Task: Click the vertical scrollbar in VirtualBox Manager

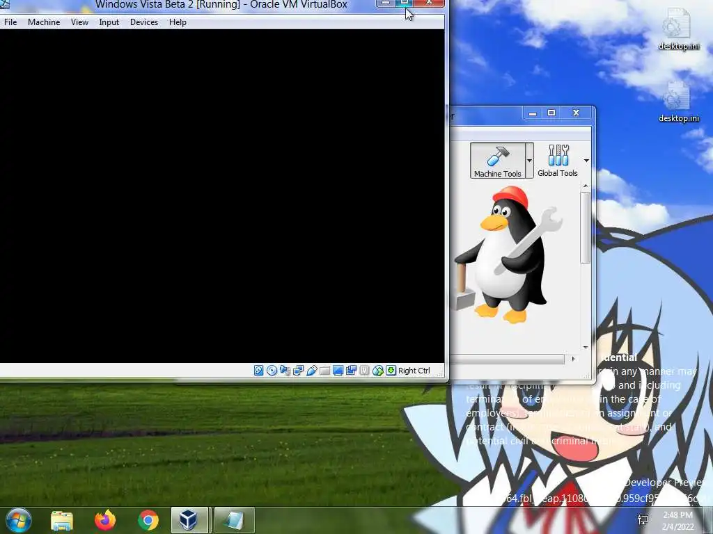Action: (x=585, y=227)
